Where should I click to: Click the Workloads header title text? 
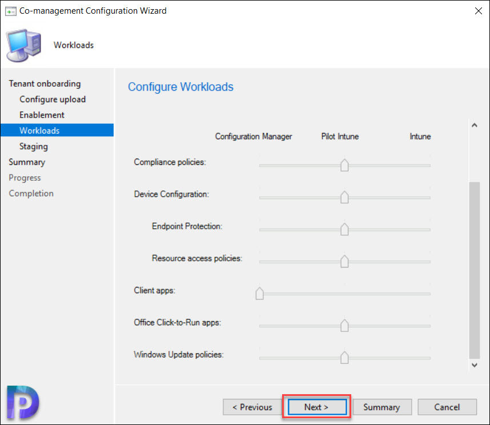tap(74, 45)
